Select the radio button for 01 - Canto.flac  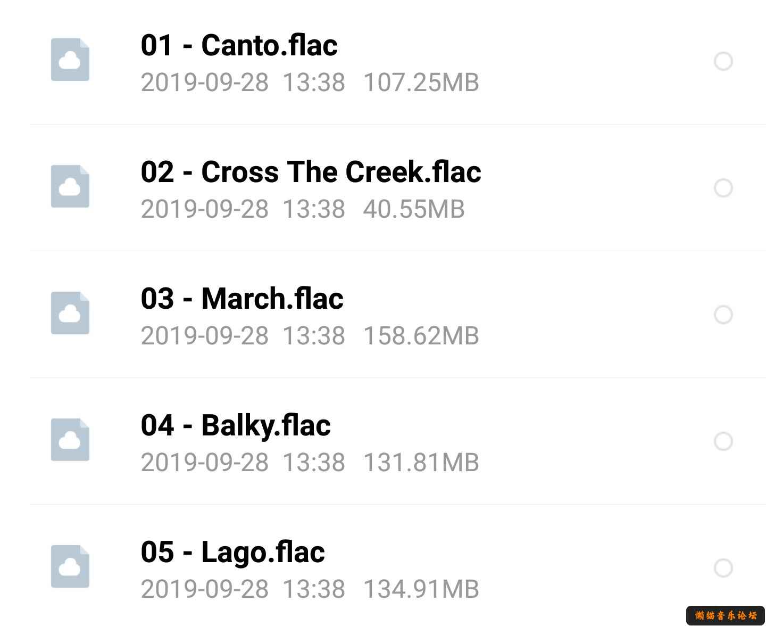(x=723, y=61)
